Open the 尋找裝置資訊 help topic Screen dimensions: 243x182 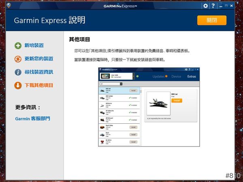(39, 72)
